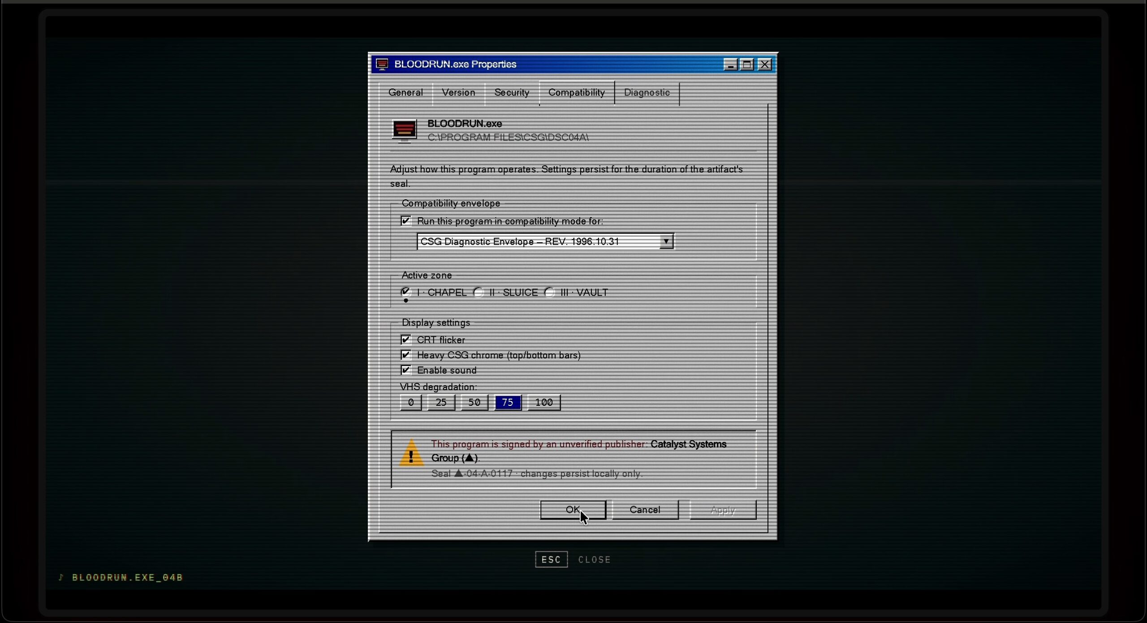Toggle the CRT flicker checkbox

[405, 339]
